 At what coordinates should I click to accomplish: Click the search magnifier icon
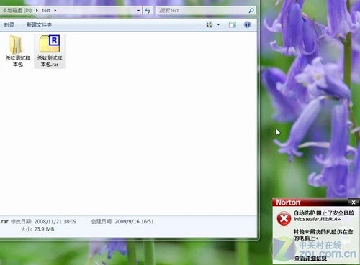click(x=251, y=11)
